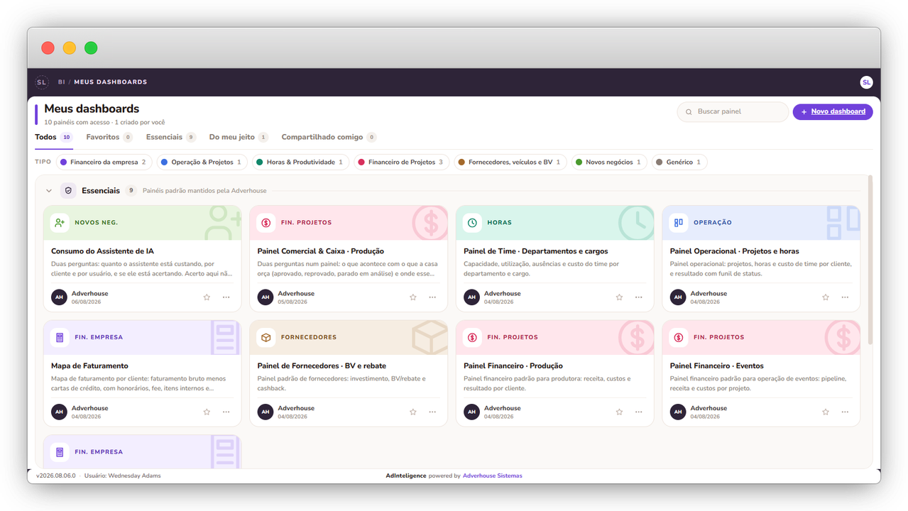Screen dimensions: 908x511
Task: Open the Compartilhado comigo tab
Action: tap(329, 137)
